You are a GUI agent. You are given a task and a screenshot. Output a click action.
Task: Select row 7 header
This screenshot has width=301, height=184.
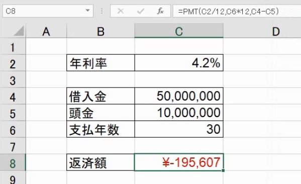click(x=13, y=146)
